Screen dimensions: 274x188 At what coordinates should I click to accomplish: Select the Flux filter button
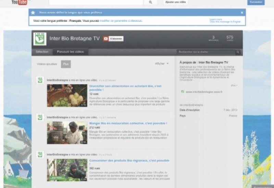point(66,64)
